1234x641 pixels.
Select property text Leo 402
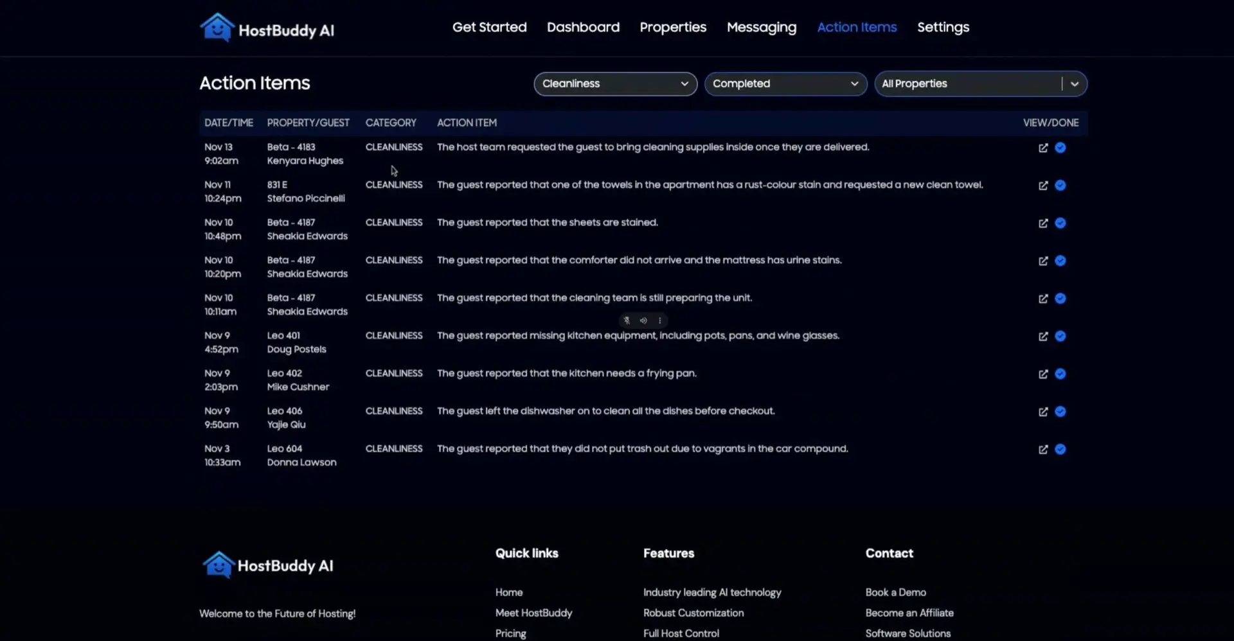coord(285,373)
